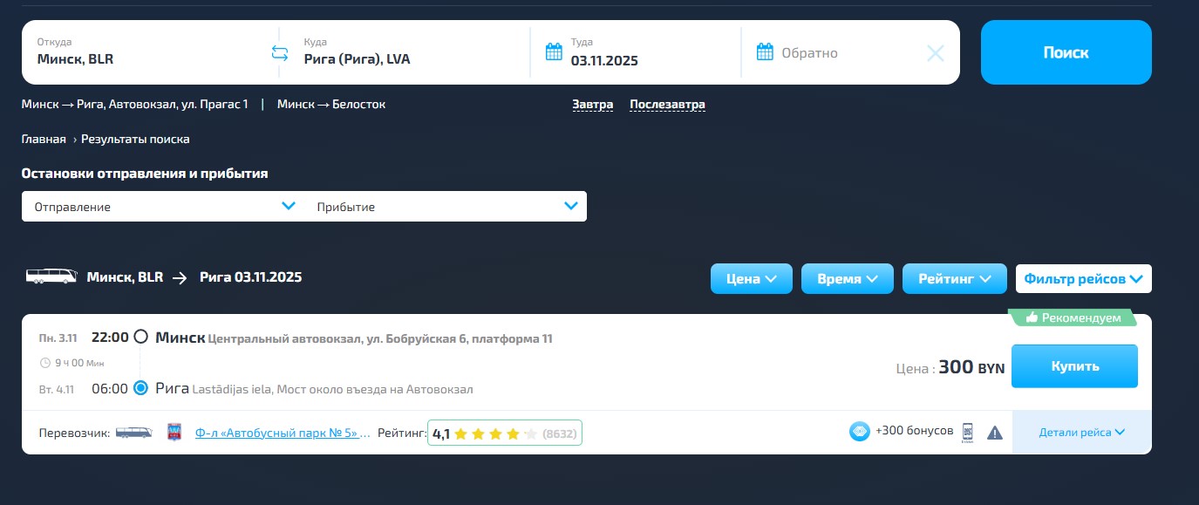
Task: Click the Откуда field with Минск, BLR
Action: click(144, 53)
